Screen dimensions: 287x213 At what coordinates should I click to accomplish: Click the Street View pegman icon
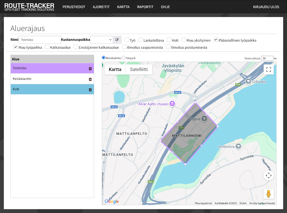(x=268, y=194)
